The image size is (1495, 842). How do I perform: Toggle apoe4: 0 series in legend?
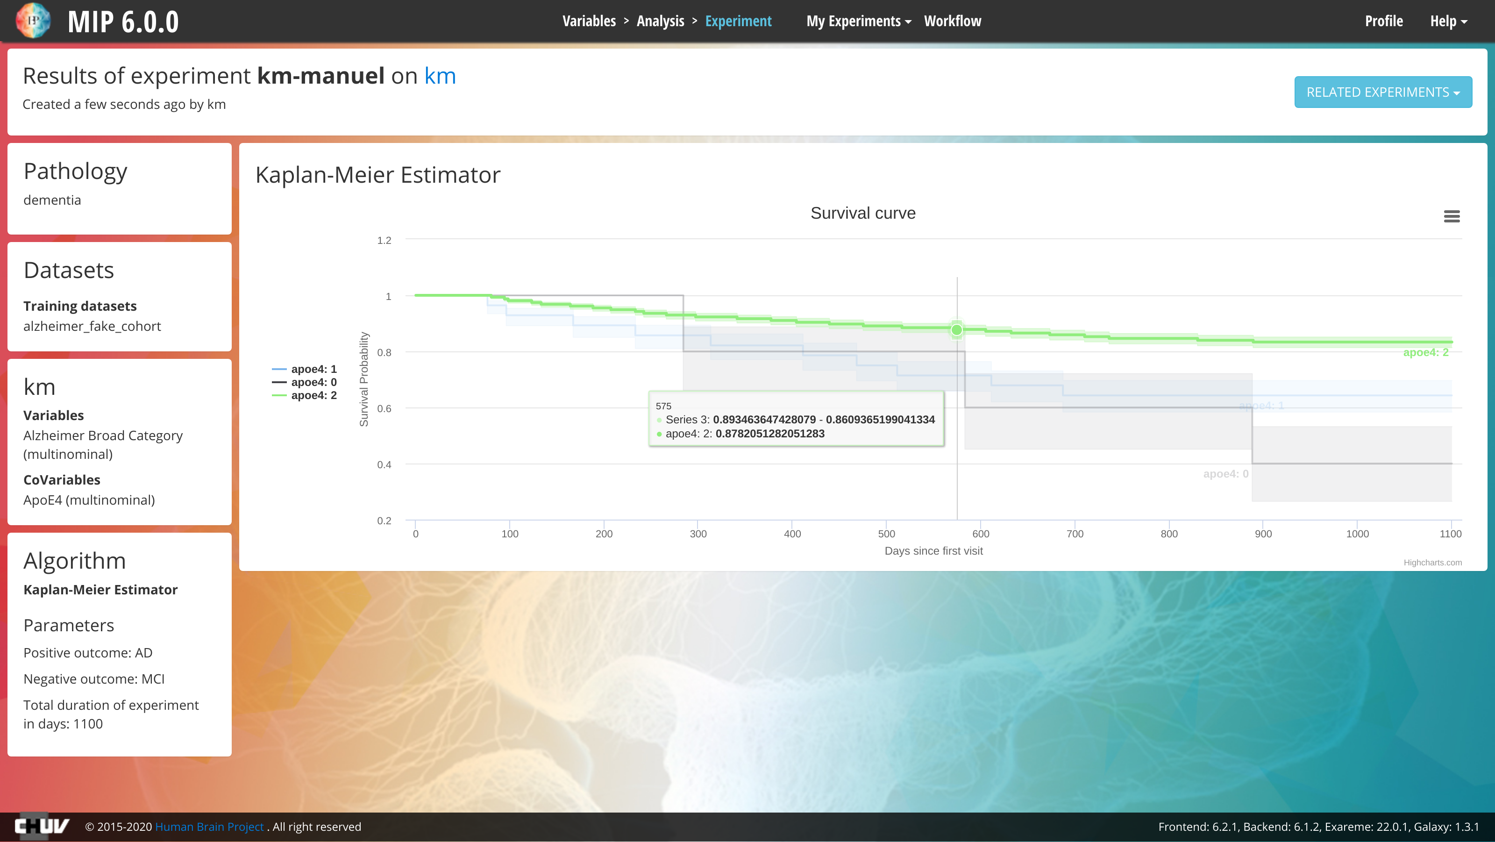[313, 382]
